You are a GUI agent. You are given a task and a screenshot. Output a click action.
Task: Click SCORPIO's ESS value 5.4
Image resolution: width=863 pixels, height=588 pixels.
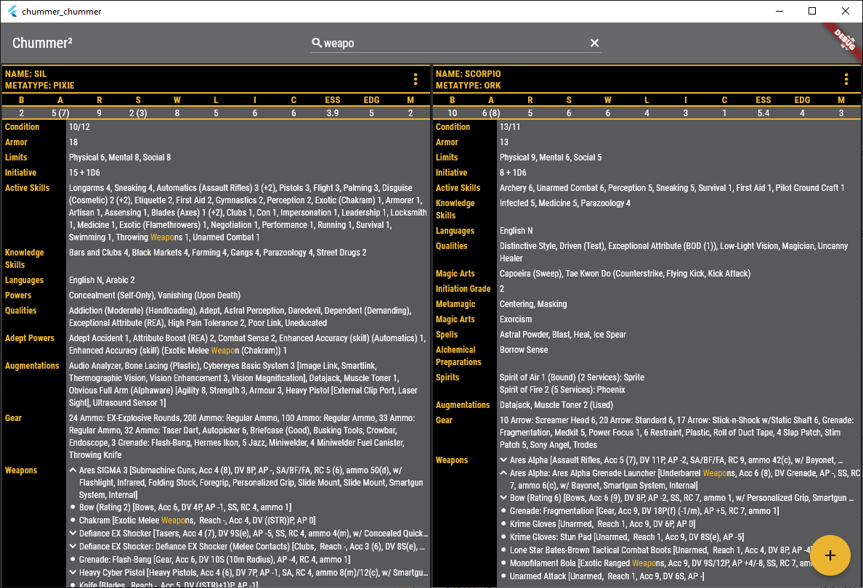pos(763,113)
